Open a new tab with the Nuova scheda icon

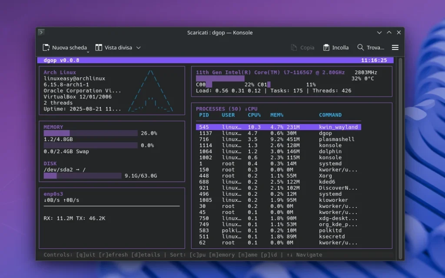click(x=45, y=47)
